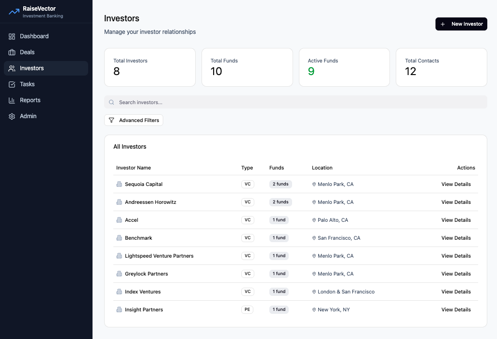This screenshot has width=497, height=339.
Task: Click New Investor button
Action: click(461, 24)
